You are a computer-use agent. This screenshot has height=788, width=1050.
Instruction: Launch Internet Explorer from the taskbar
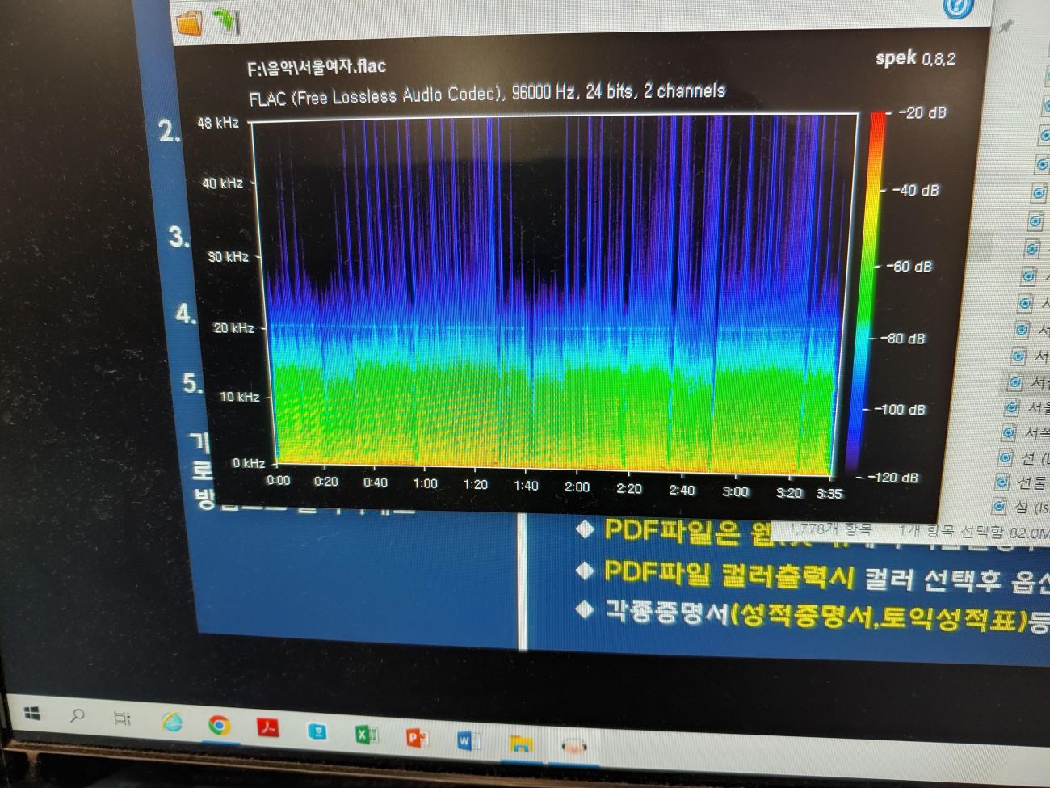(171, 722)
